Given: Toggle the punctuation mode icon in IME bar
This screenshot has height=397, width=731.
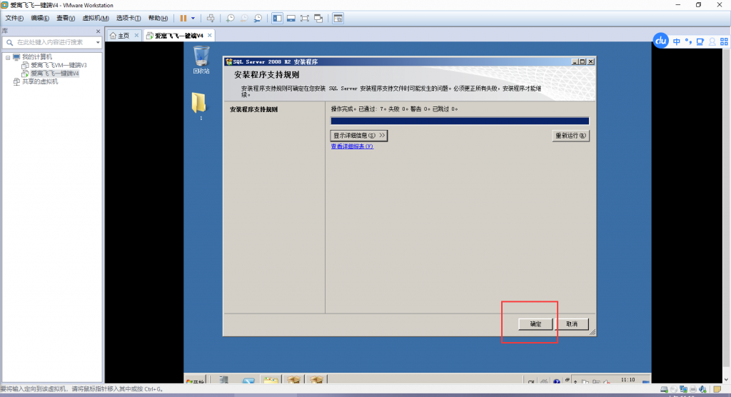Looking at the screenshot, I should [689, 41].
